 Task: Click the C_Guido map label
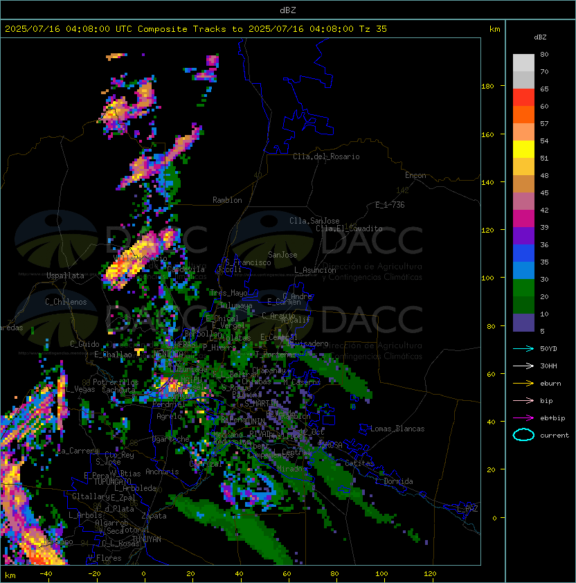(x=84, y=344)
